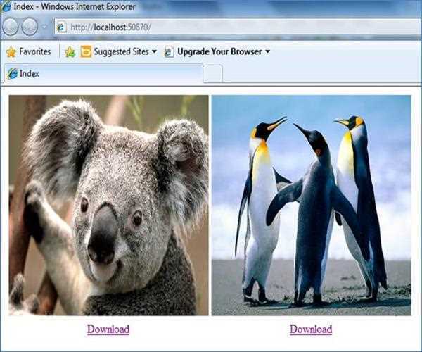Click the title bar Internet Explorer icon
Viewport: 422px width, 352px height.
click(6, 6)
